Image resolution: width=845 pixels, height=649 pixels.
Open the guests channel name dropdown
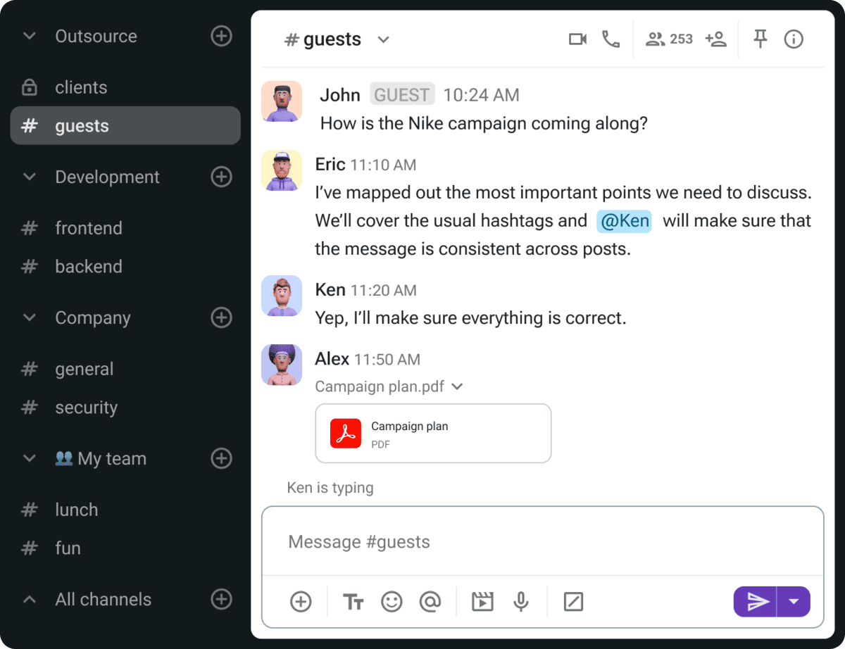point(383,39)
